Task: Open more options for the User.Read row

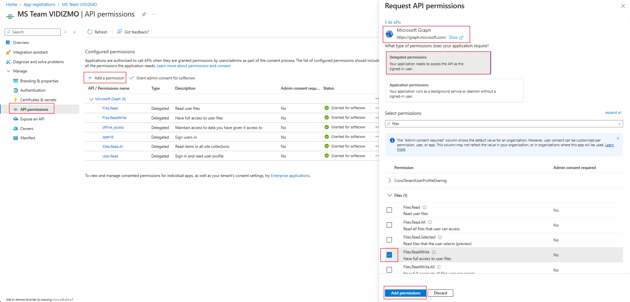Action: [x=377, y=156]
